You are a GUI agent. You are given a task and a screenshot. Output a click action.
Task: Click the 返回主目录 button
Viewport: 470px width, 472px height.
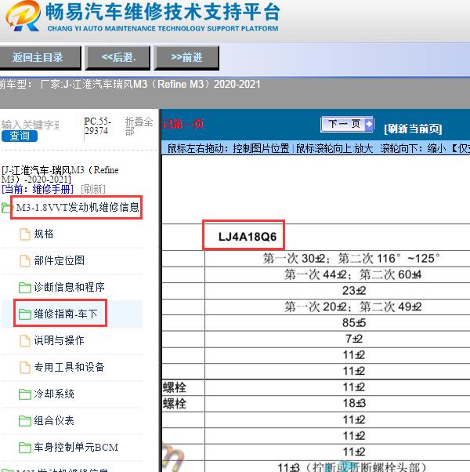pos(40,57)
